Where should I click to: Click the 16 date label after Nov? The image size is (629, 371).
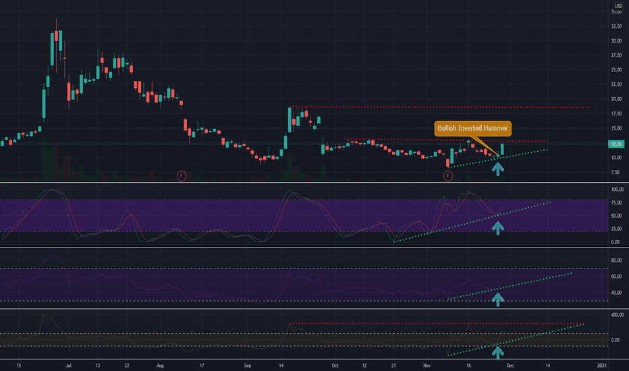[468, 366]
